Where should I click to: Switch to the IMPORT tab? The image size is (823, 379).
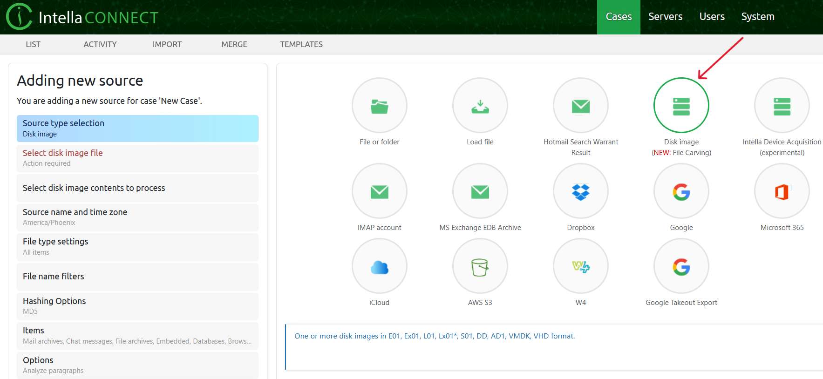(x=167, y=44)
